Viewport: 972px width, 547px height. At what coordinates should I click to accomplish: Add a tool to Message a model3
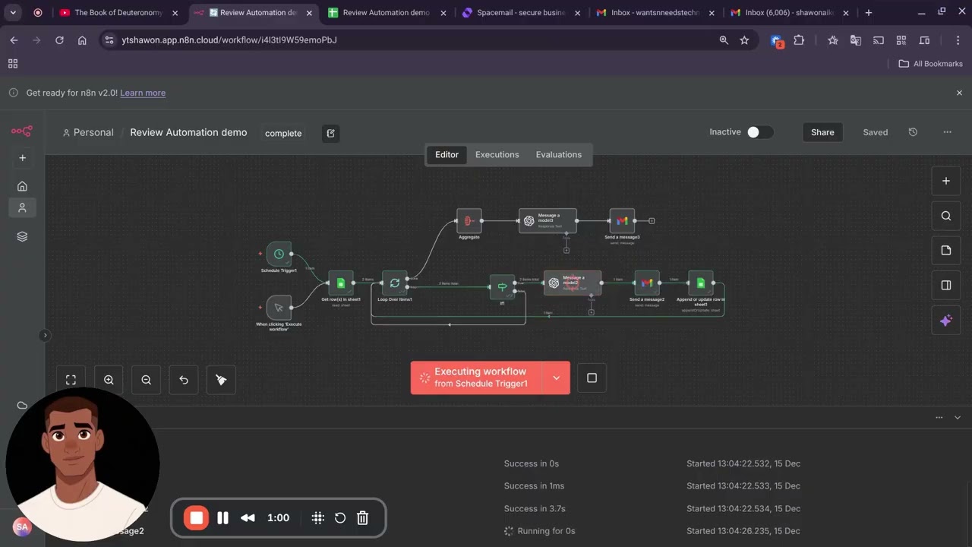tap(566, 250)
